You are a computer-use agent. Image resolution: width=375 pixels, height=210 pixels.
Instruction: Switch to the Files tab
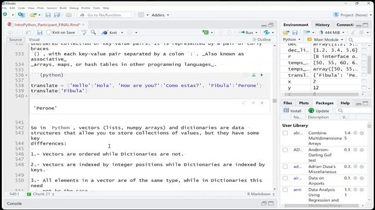click(288, 103)
